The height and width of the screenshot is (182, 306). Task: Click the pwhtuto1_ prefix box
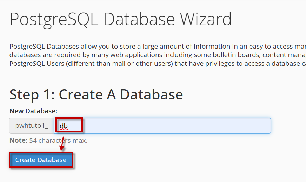click(x=32, y=126)
